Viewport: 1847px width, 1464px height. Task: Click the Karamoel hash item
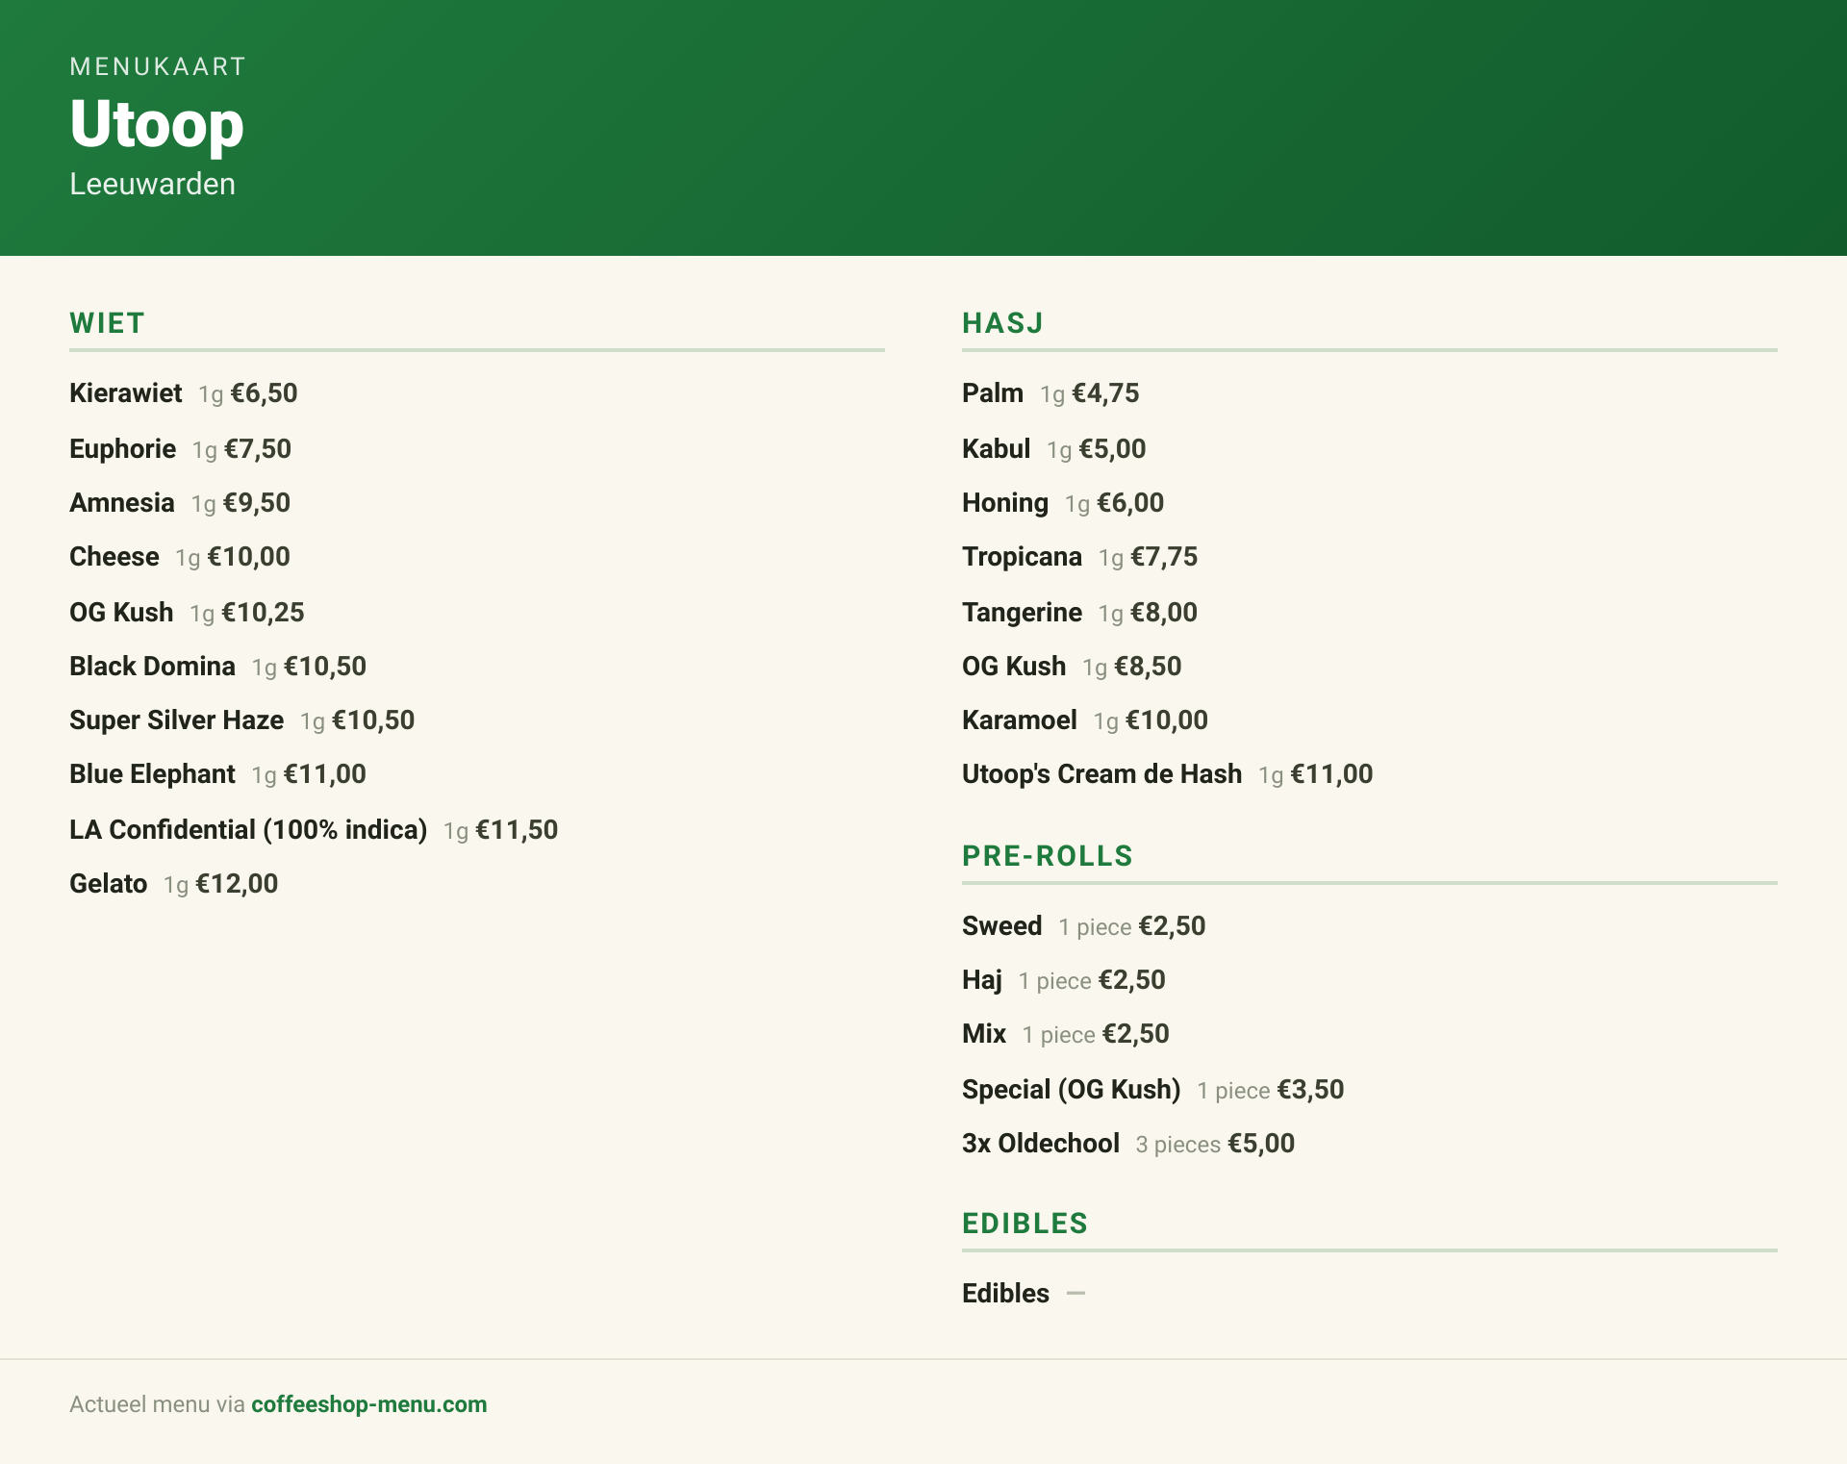[1019, 720]
